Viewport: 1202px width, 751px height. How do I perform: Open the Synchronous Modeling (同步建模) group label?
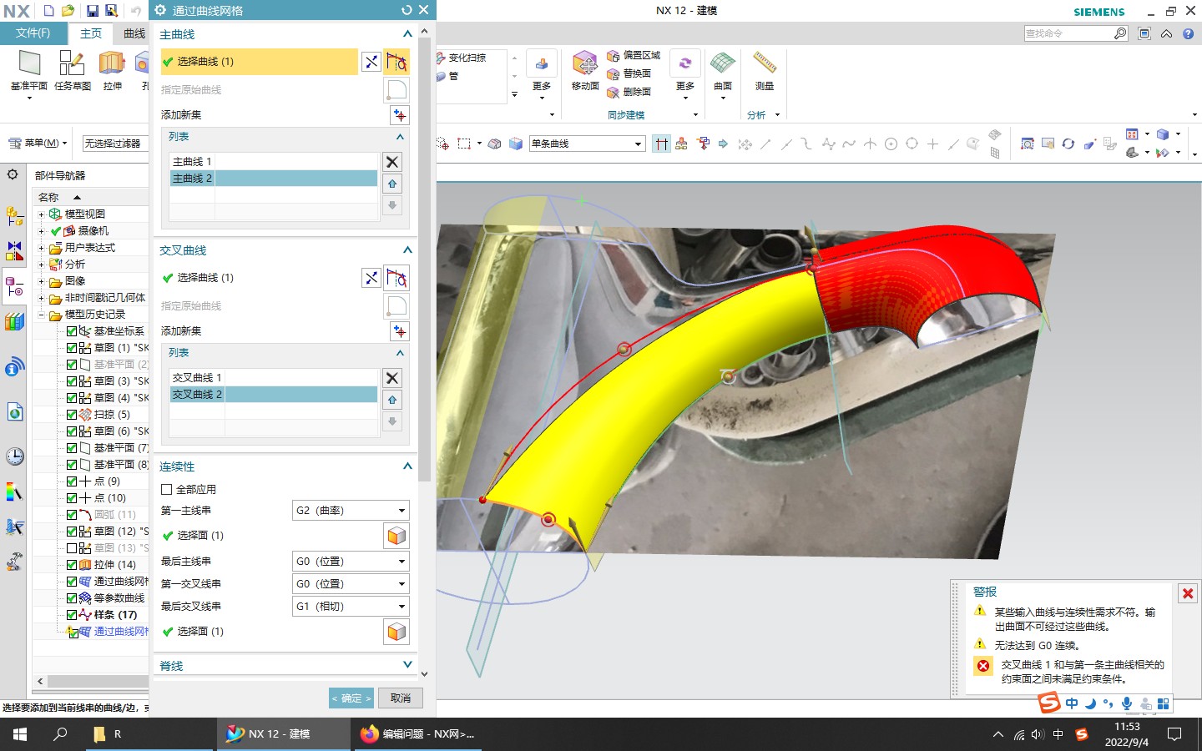coord(626,115)
